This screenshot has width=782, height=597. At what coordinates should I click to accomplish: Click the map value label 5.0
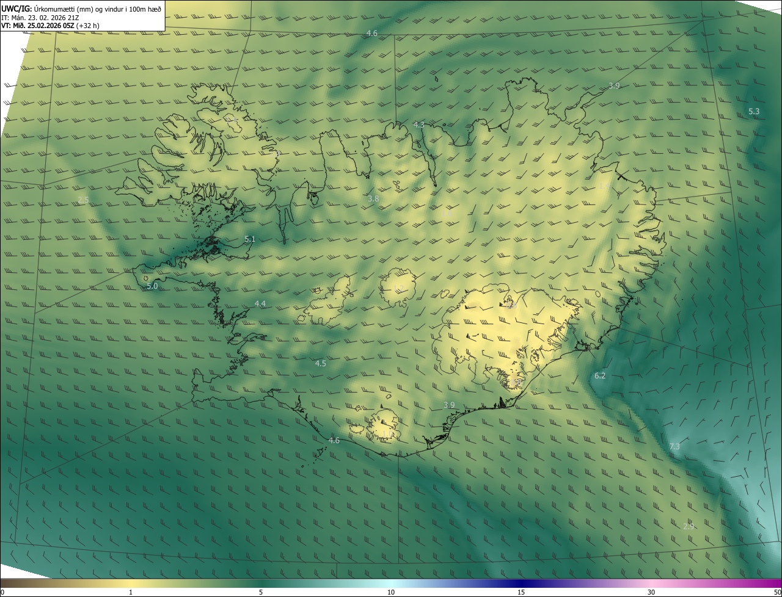pos(152,286)
